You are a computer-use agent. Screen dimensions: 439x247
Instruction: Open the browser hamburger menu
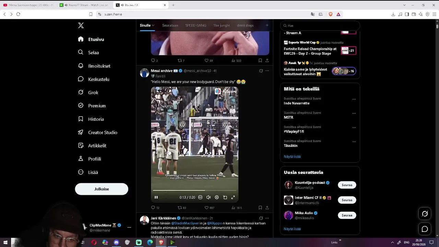pyautogui.click(x=434, y=14)
